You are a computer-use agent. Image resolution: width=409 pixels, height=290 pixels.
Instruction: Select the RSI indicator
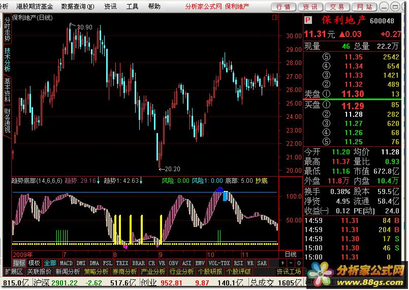coord(238,263)
